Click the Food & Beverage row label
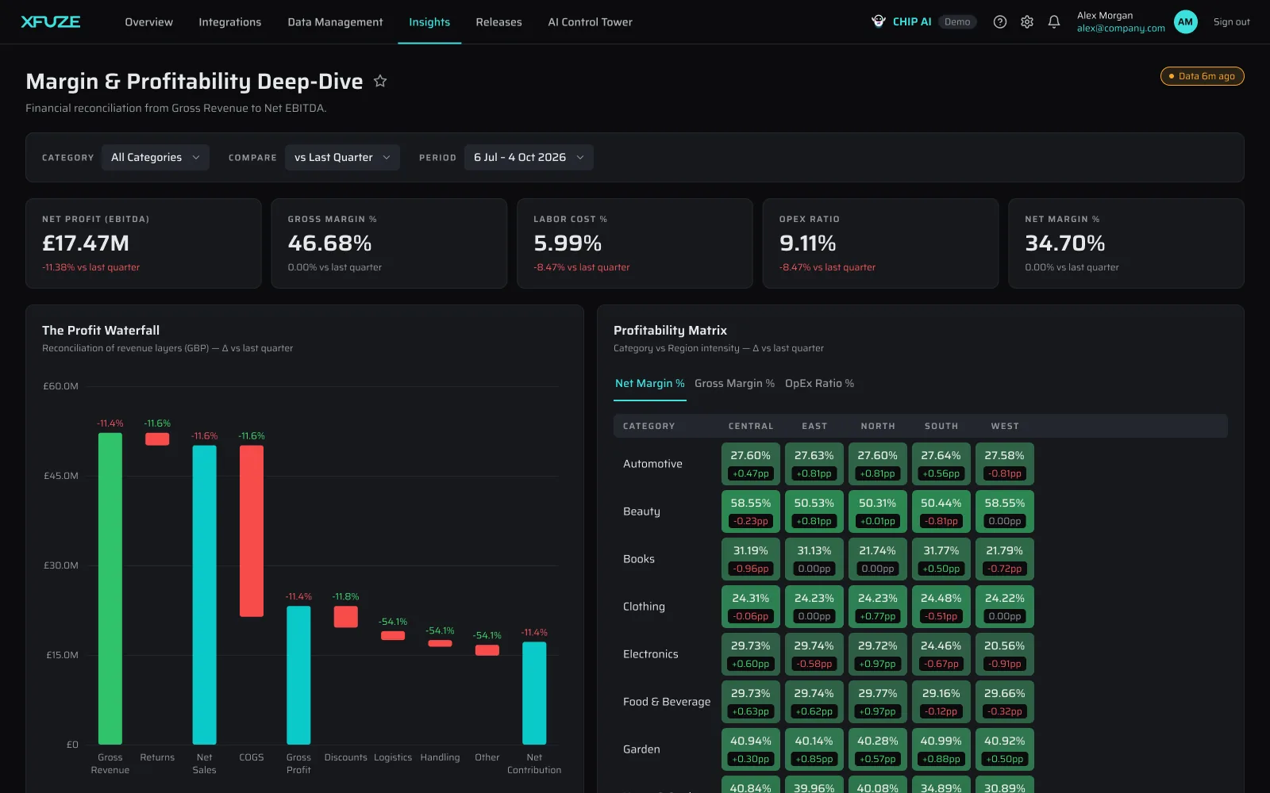Viewport: 1270px width, 793px height. click(x=667, y=702)
